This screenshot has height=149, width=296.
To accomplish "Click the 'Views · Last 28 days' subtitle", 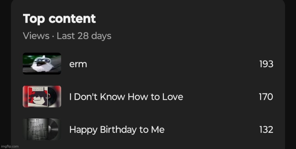I will point(67,36).
